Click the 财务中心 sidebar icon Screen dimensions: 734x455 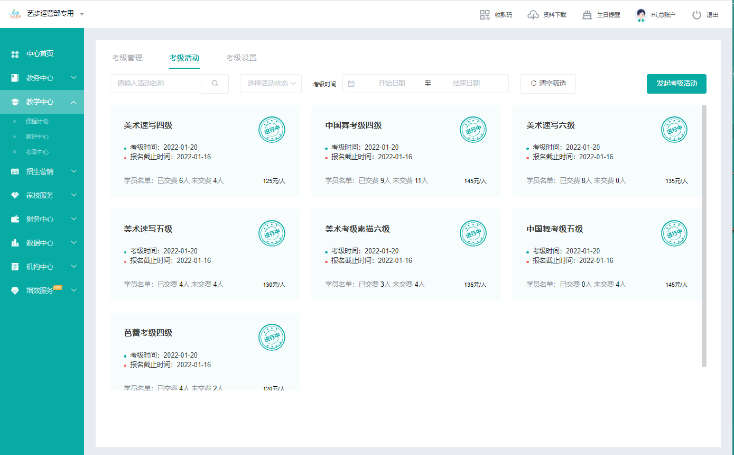coord(14,219)
